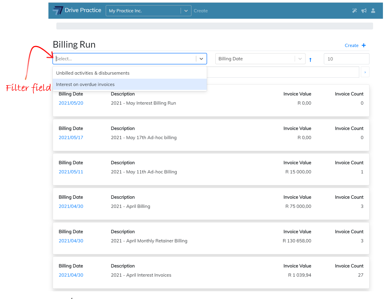Click the Create link in top bar

(201, 11)
